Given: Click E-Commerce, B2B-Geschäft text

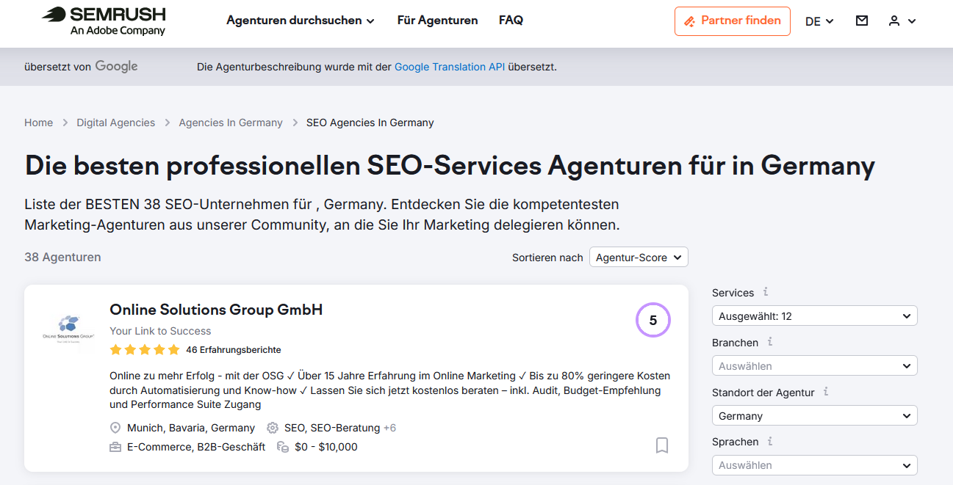Looking at the screenshot, I should pyautogui.click(x=196, y=447).
